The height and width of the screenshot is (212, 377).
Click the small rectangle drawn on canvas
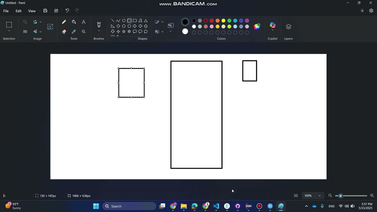coord(249,71)
